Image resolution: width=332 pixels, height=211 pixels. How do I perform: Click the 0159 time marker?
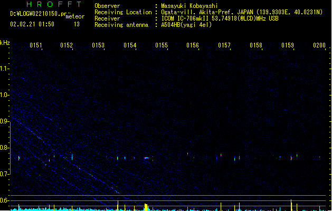[288, 45]
